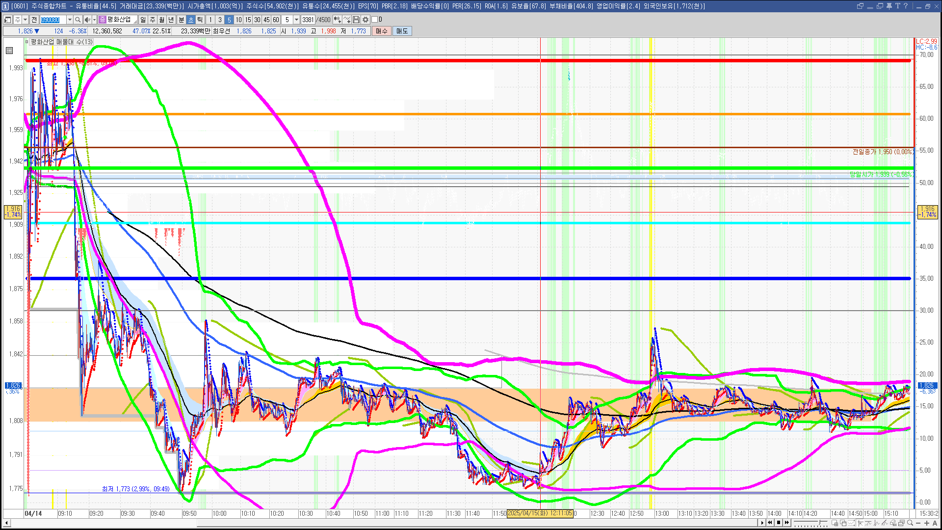Image resolution: width=942 pixels, height=530 pixels.
Task: Click the zoom magnifier icon bottom right
Action: pos(910,523)
